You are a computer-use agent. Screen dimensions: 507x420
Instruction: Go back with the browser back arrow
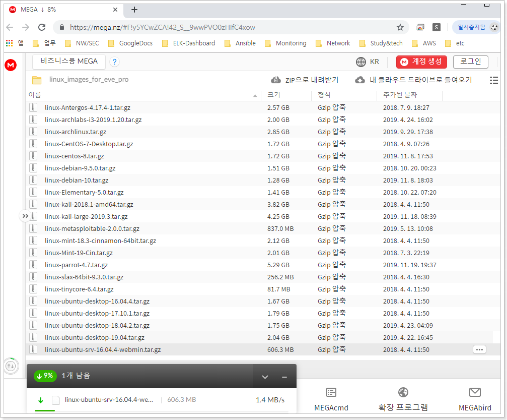10,27
